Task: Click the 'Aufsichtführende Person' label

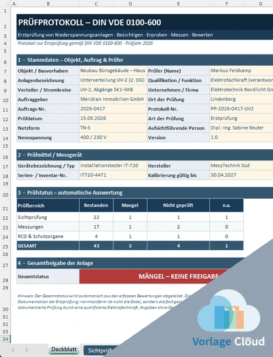Action: (178, 128)
